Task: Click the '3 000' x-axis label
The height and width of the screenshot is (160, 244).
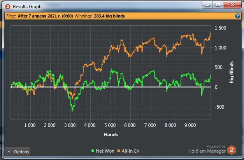Action: 70,125
